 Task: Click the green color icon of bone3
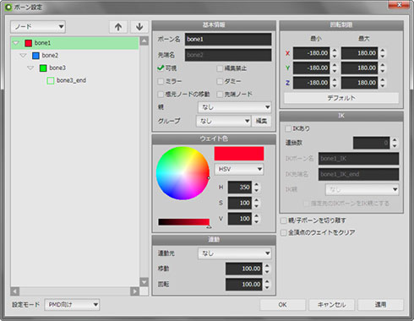[43, 68]
